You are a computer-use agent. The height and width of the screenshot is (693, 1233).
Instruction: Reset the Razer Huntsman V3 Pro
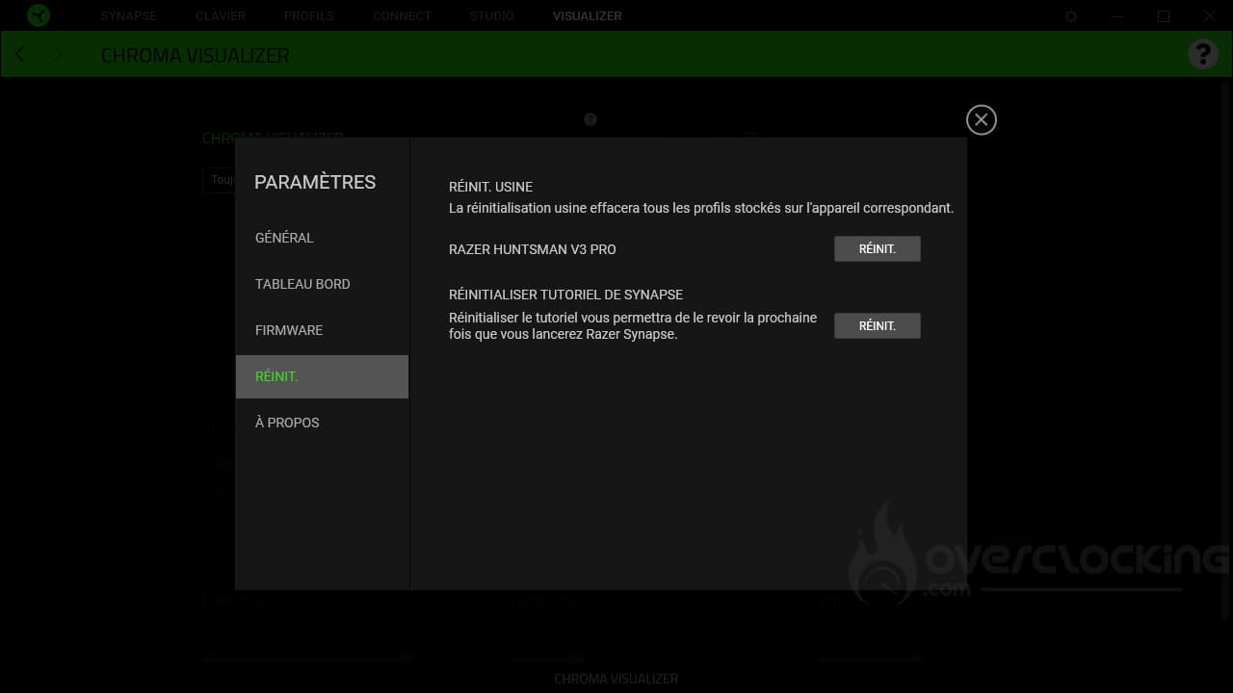tap(877, 248)
